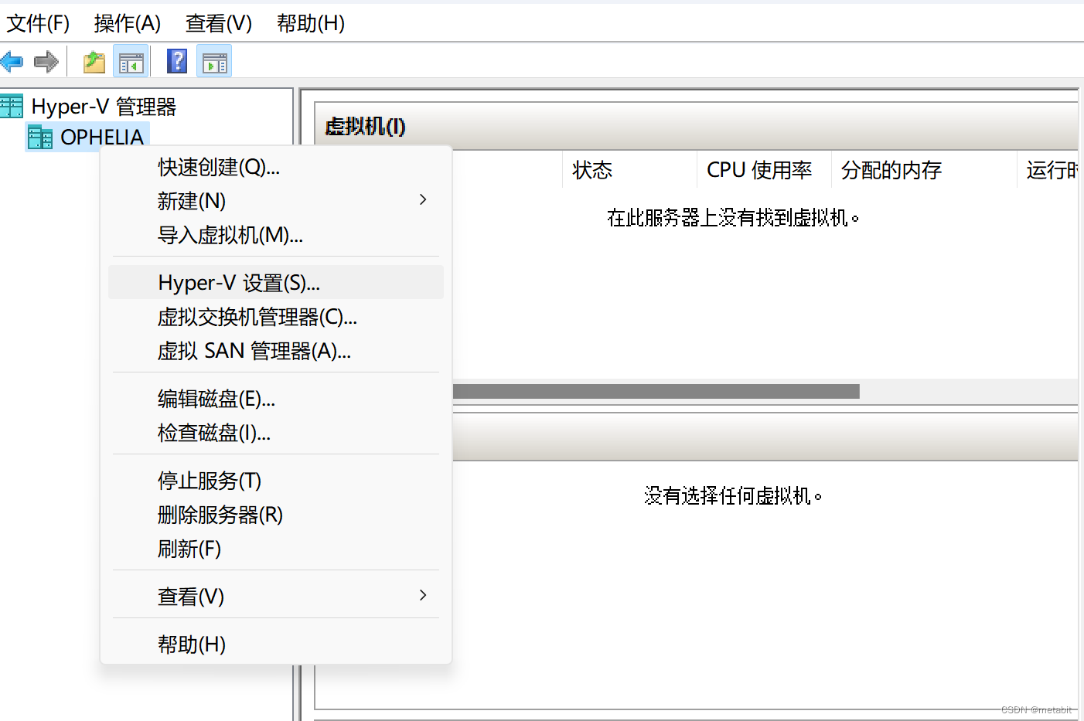Click the OPHELIA server icon
This screenshot has width=1084, height=721.
(40, 138)
